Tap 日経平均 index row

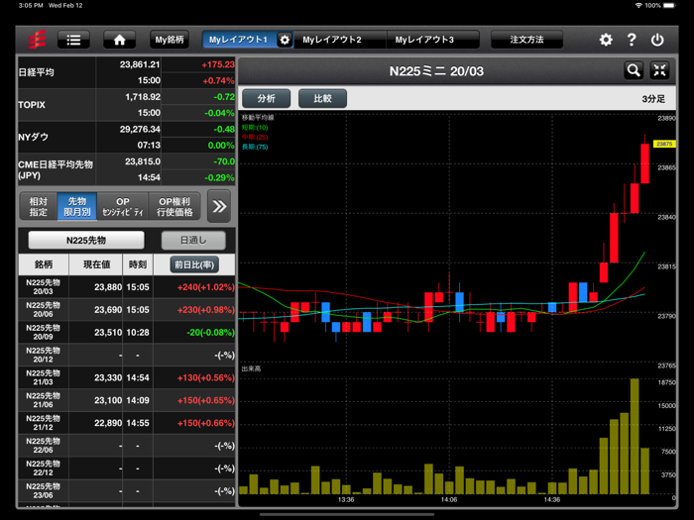(127, 72)
